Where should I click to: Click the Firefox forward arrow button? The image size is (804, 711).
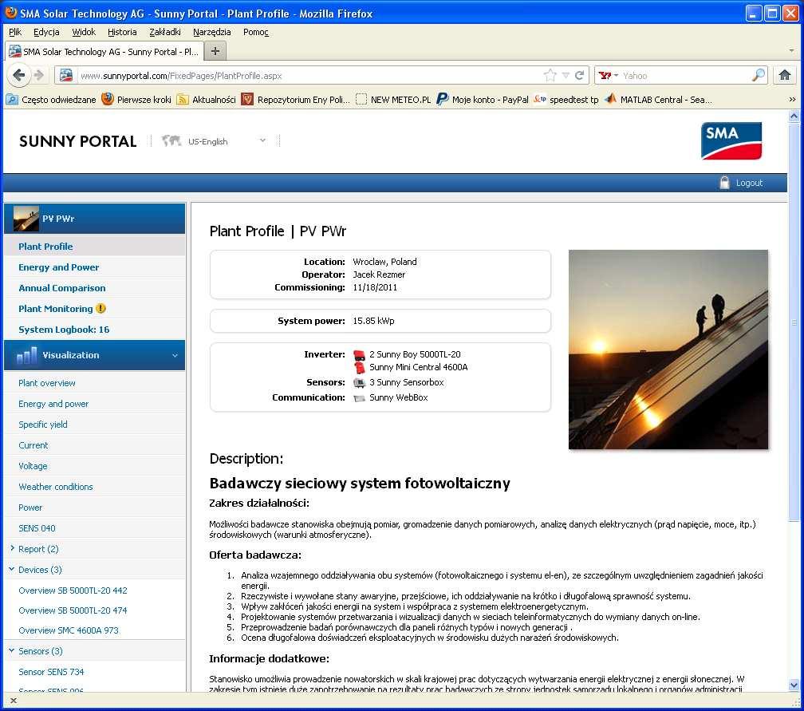point(39,75)
